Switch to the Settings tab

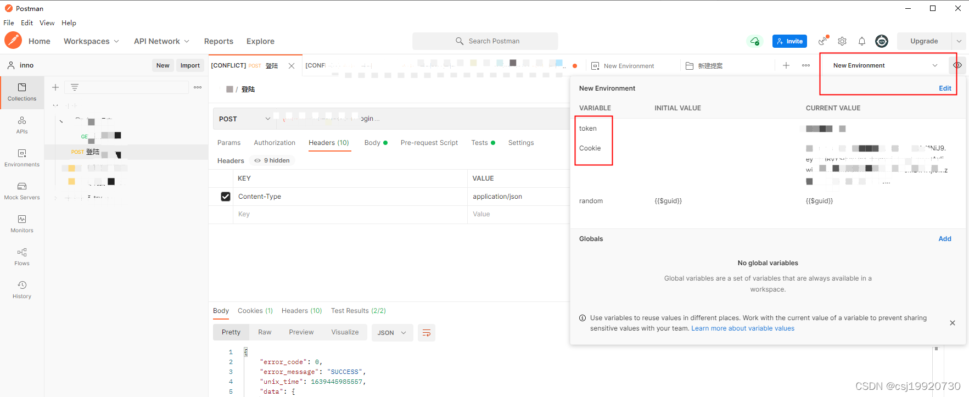[521, 143]
